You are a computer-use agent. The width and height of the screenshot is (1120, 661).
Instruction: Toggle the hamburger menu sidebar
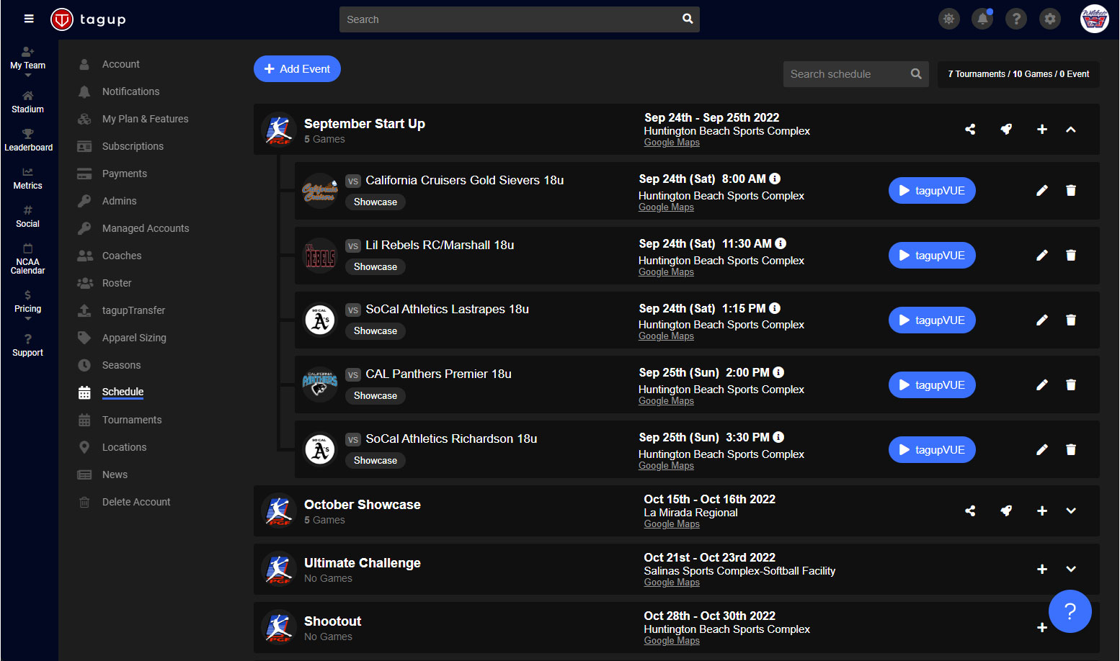29,19
